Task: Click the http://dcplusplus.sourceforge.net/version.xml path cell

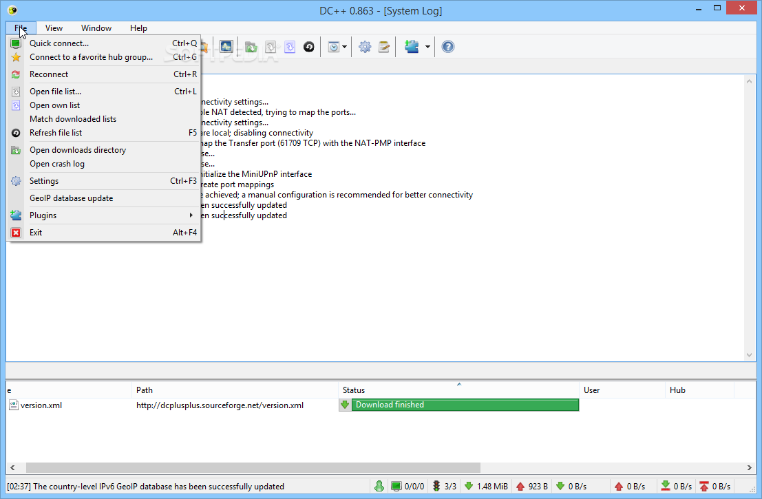Action: pyautogui.click(x=220, y=405)
